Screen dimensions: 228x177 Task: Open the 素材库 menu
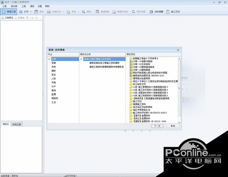click(14, 6)
